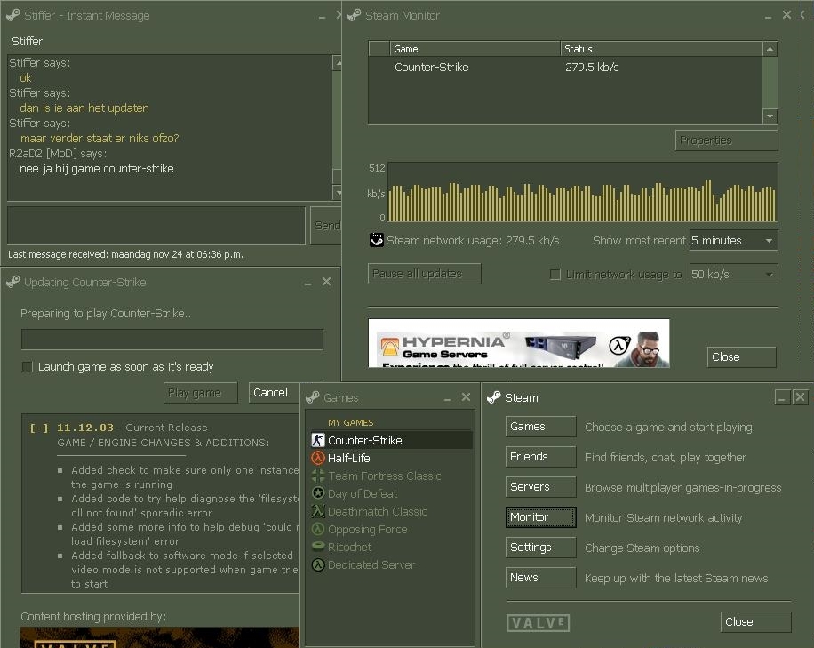
Task: Click Steam logo in Updating Counter-Strike title
Action: (x=13, y=282)
